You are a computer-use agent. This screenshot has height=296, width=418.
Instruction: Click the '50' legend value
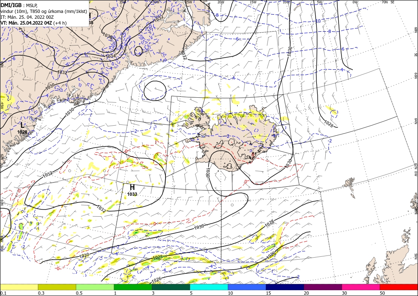pos(382,293)
